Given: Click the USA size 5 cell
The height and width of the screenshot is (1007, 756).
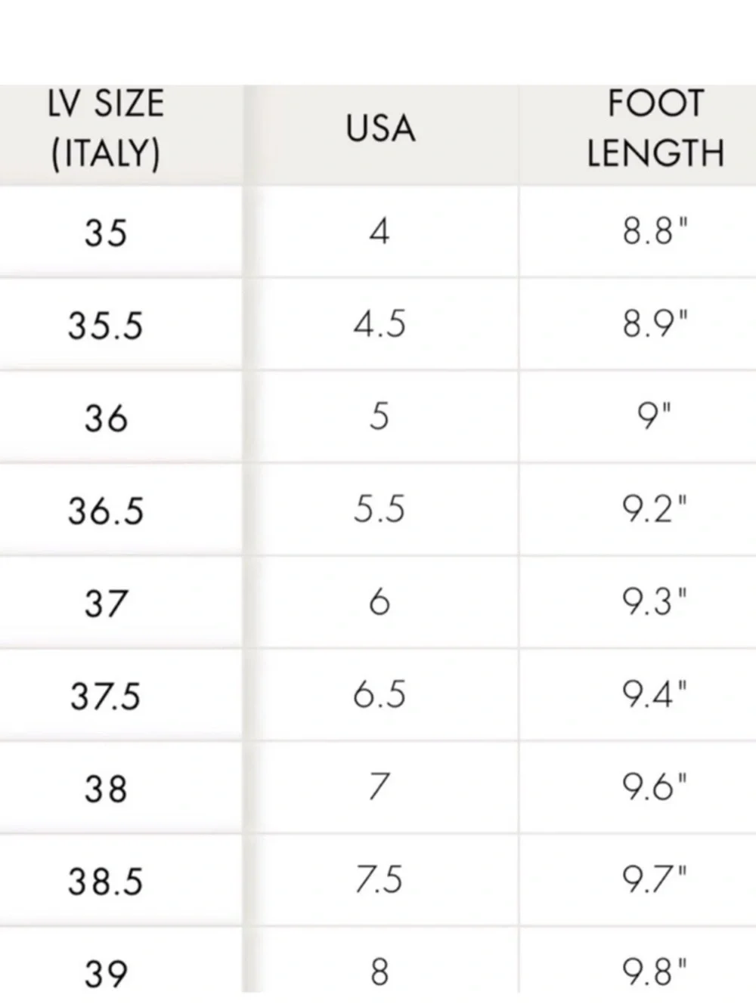Looking at the screenshot, I should point(380,416).
